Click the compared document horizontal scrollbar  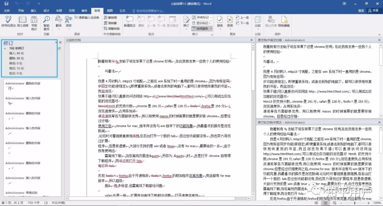pos(158,199)
